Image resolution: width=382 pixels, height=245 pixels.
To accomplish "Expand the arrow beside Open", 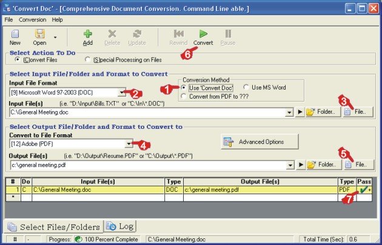I will [x=55, y=37].
